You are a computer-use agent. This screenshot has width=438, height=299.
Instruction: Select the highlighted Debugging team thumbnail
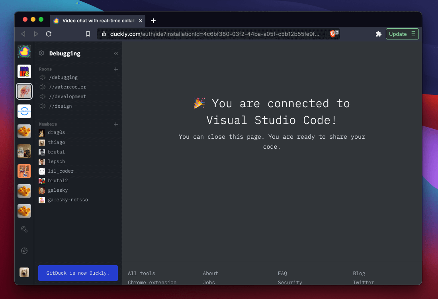24,91
